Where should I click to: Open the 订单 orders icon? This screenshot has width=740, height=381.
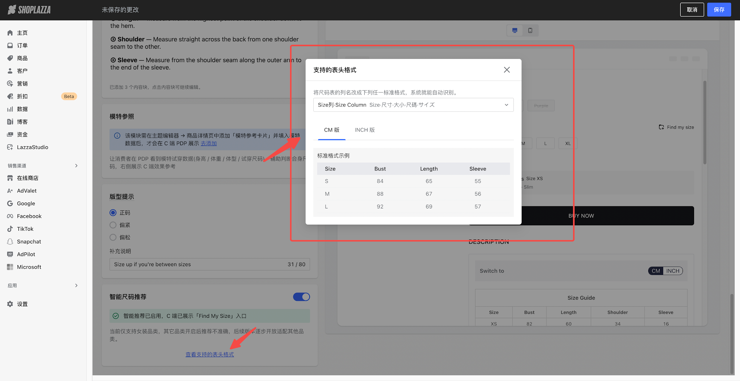click(x=10, y=46)
